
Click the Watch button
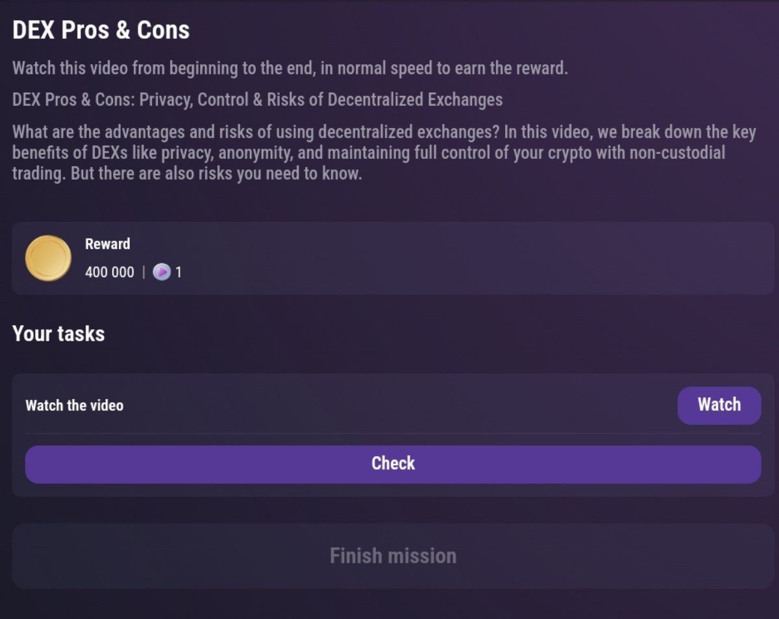click(x=719, y=405)
